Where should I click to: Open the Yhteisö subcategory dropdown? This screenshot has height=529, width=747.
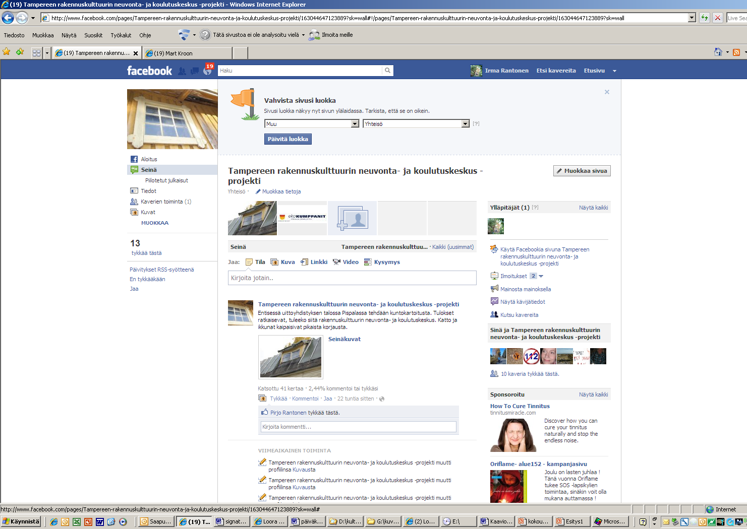(466, 124)
